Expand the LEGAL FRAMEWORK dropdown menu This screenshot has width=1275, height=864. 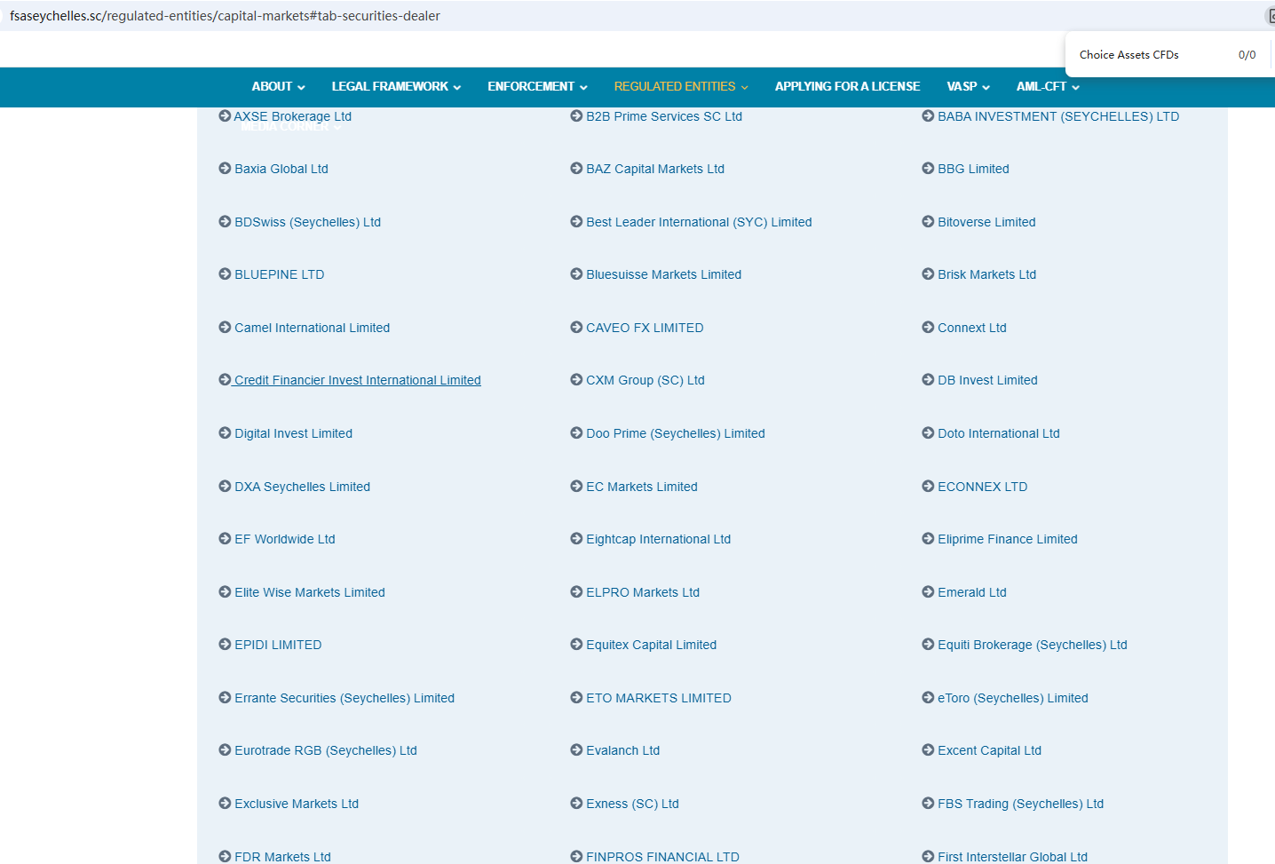[396, 86]
